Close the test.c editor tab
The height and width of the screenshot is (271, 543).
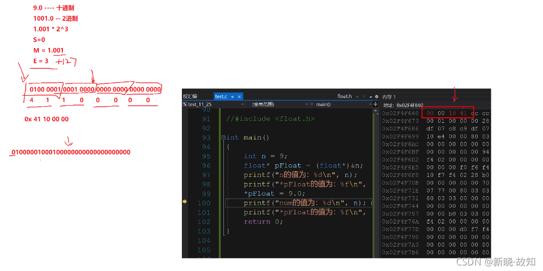(x=239, y=97)
